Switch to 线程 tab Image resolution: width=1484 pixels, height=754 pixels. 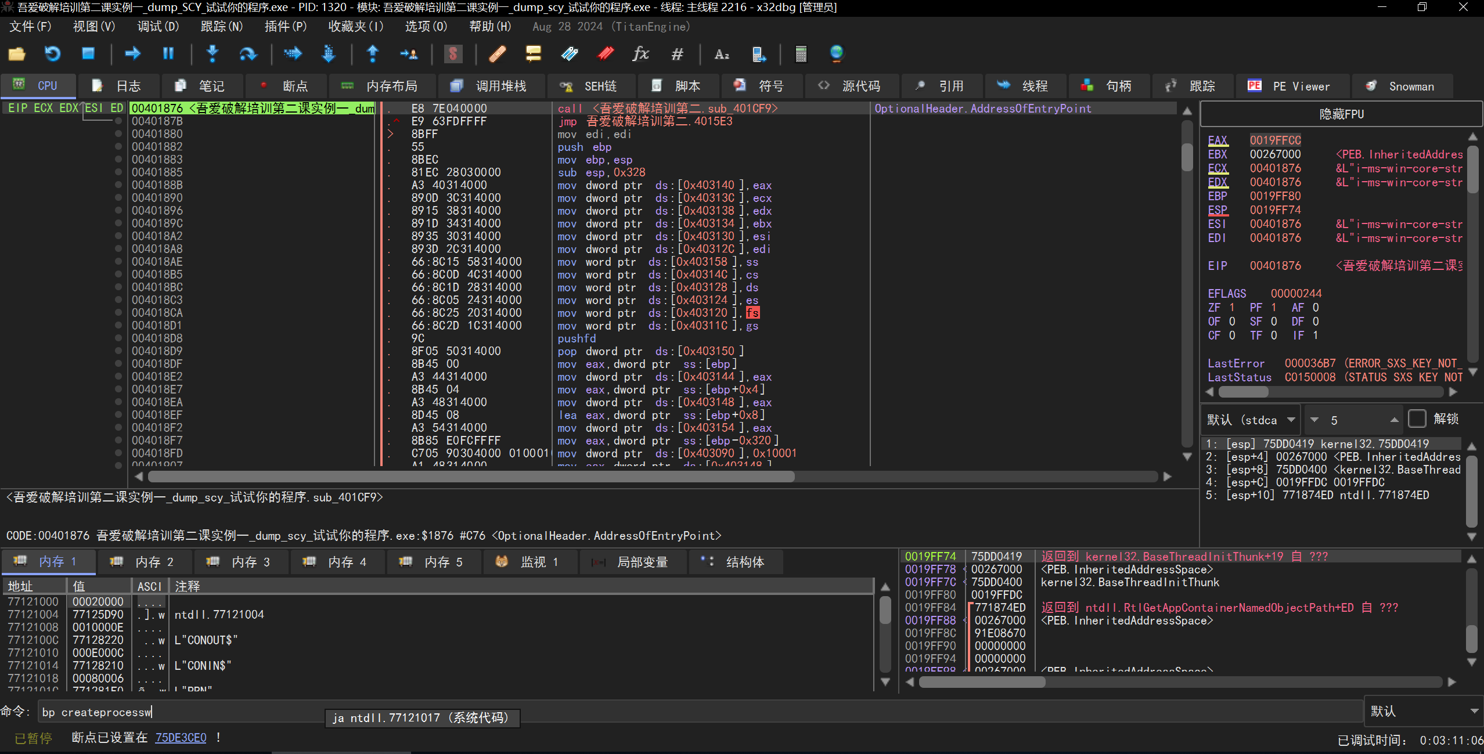click(x=1025, y=86)
